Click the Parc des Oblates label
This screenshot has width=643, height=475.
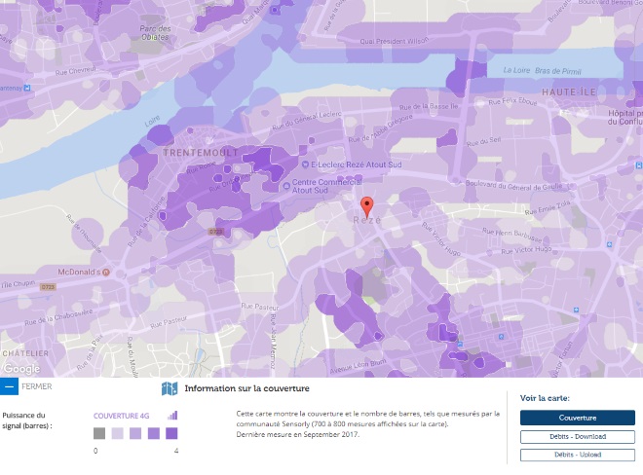[156, 34]
